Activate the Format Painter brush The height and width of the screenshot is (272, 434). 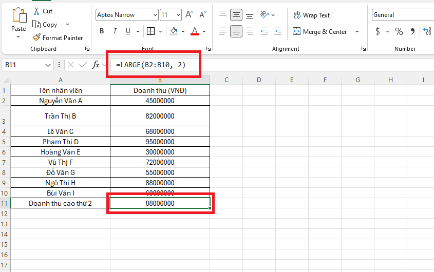(58, 37)
